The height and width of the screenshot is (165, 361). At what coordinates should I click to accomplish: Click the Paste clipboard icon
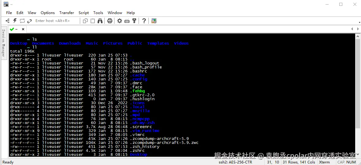(93, 21)
